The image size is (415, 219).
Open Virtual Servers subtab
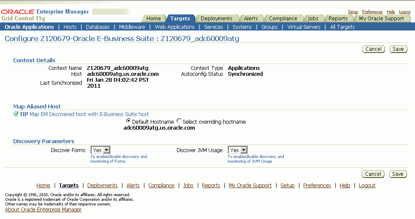tap(304, 27)
